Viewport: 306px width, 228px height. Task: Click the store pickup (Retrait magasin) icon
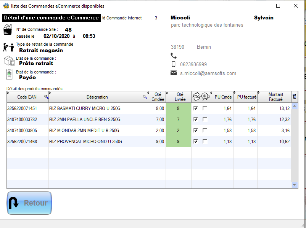click(8, 47)
